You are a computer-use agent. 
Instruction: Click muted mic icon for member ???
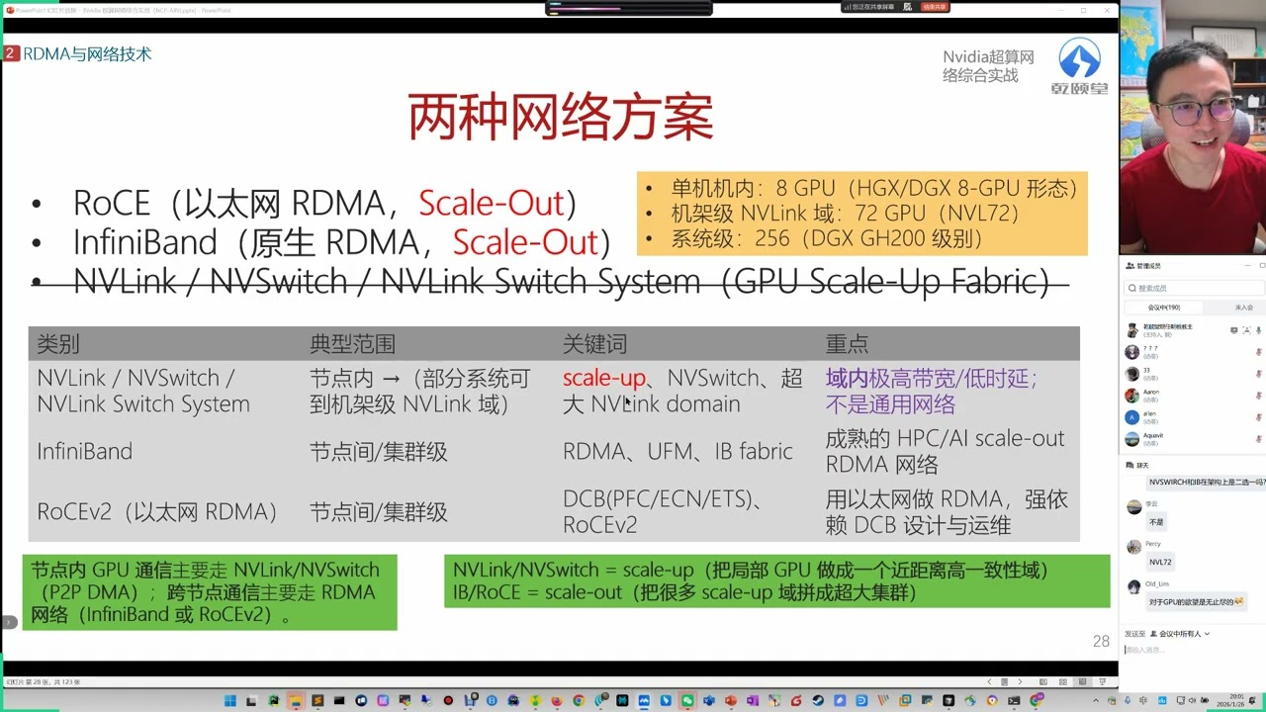click(1259, 352)
